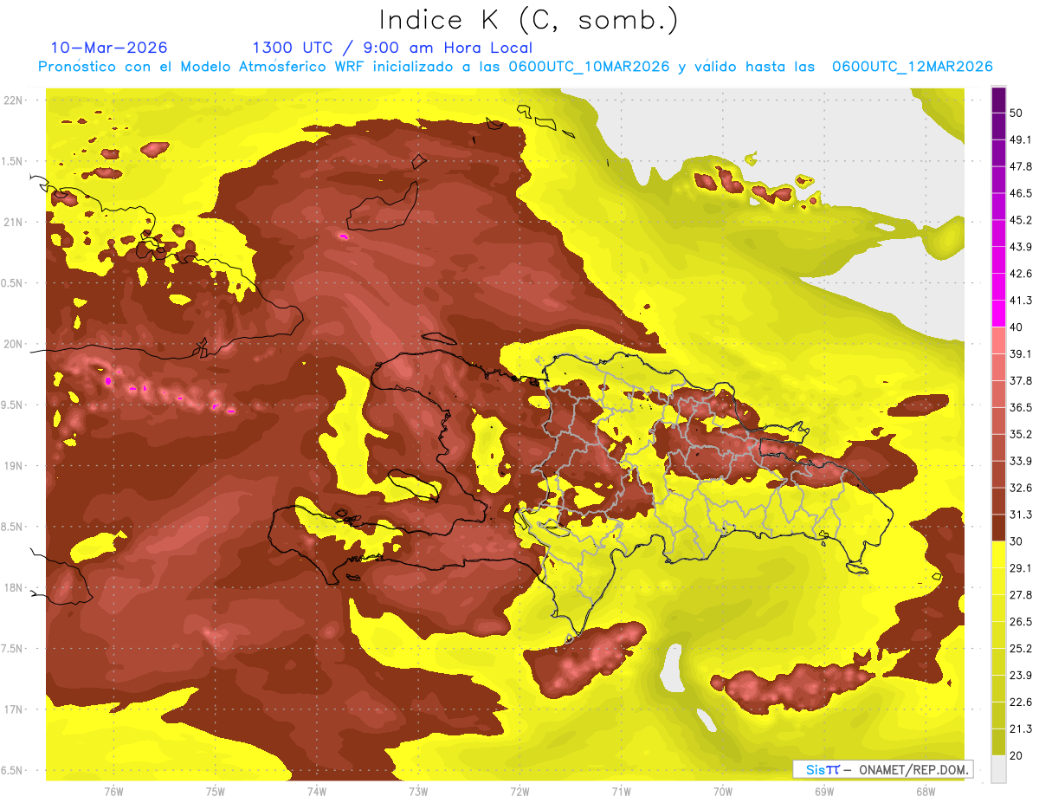Pick gray legend swatch below value 20
This screenshot has width=1039, height=803.
(x=998, y=767)
